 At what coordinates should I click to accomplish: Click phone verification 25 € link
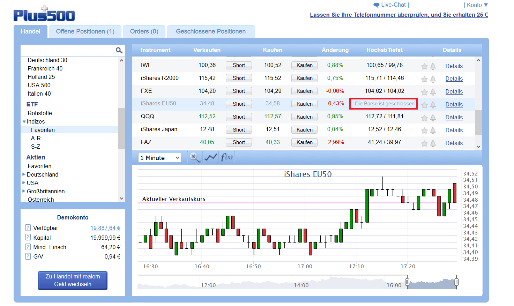coord(399,15)
